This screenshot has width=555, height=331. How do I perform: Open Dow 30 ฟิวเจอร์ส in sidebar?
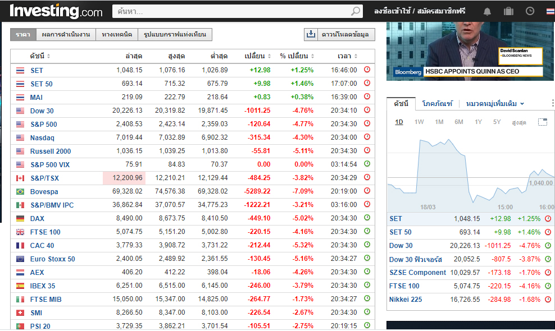pyautogui.click(x=416, y=259)
